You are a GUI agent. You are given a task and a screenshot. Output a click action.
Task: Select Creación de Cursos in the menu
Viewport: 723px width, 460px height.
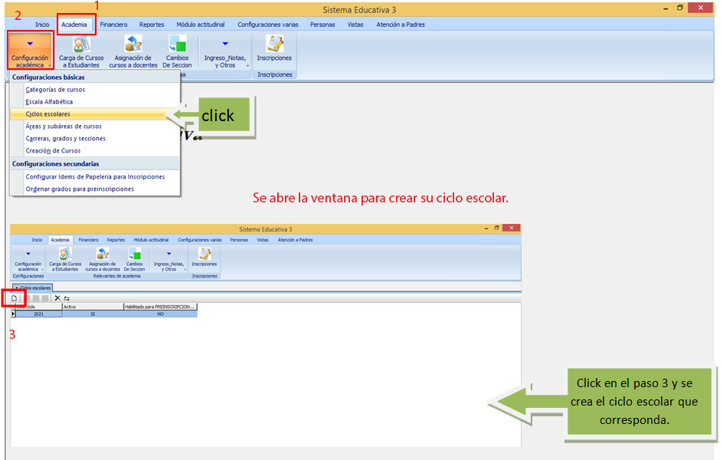point(53,151)
